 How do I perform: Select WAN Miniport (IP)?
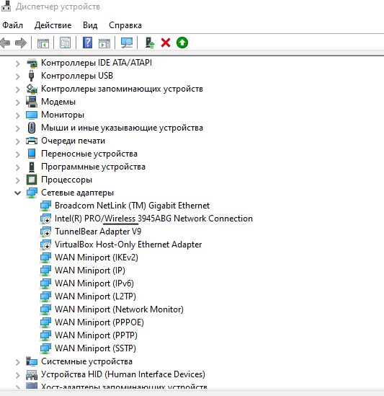coord(90,270)
